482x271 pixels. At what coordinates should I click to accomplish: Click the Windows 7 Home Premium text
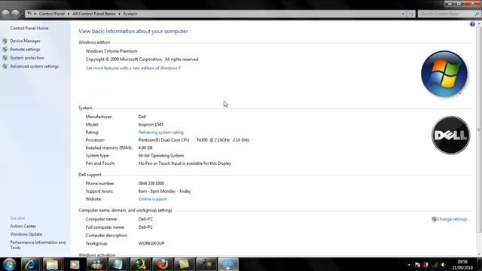(x=111, y=51)
